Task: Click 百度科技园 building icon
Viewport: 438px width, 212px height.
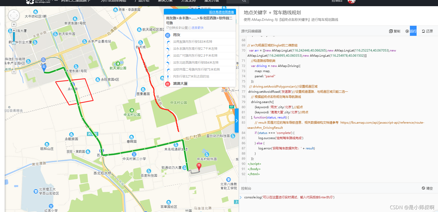Action: 149,171
